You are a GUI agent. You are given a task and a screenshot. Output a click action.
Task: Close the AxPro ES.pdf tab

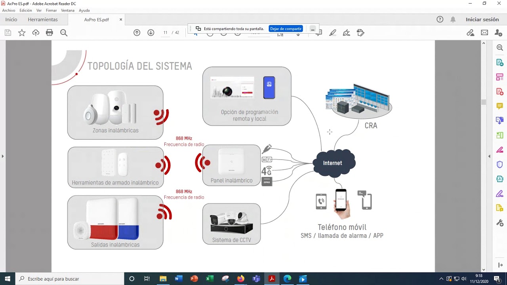121,19
